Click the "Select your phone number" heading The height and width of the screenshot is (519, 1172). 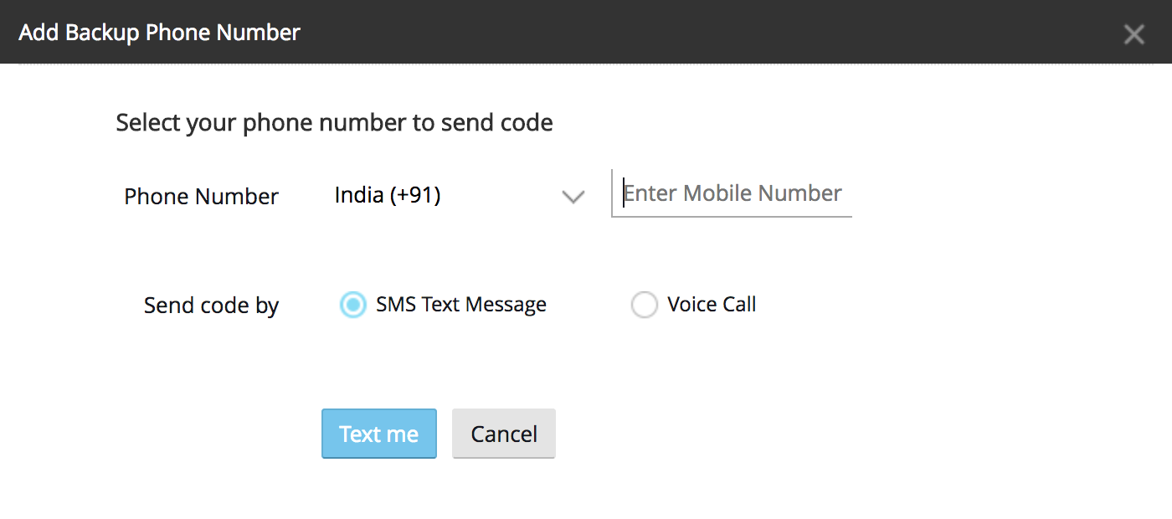[x=334, y=123]
